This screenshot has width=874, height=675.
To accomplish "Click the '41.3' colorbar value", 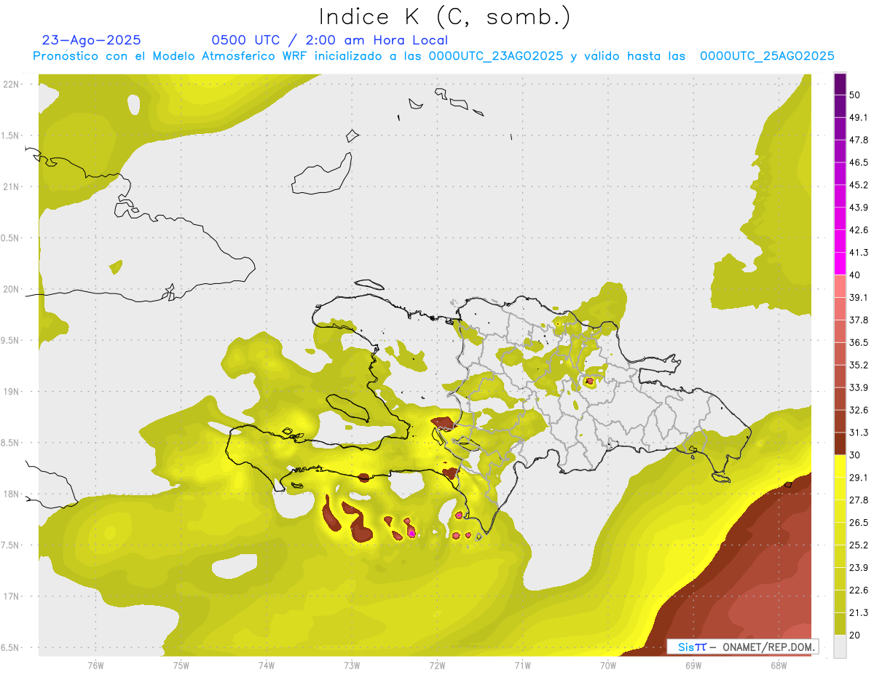I will (x=858, y=253).
